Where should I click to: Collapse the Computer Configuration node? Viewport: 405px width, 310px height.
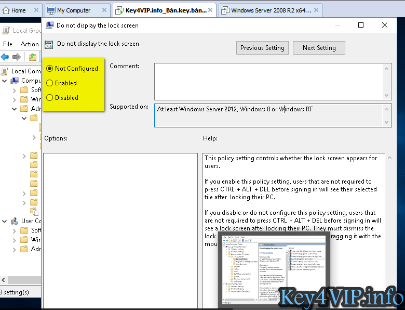click(x=4, y=81)
